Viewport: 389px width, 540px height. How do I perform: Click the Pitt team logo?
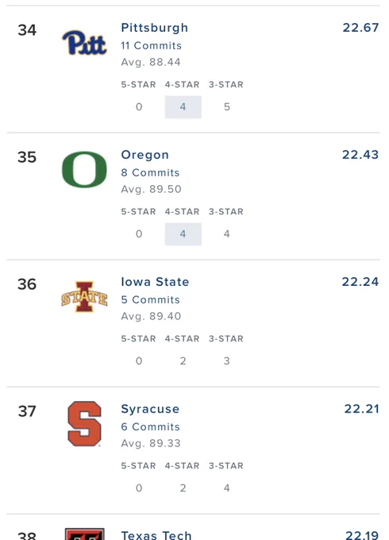point(84,43)
